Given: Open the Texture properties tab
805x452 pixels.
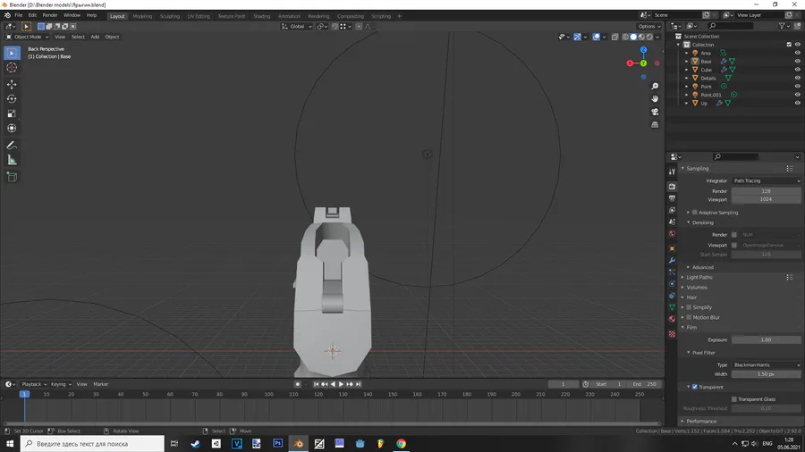Looking at the screenshot, I should [672, 333].
